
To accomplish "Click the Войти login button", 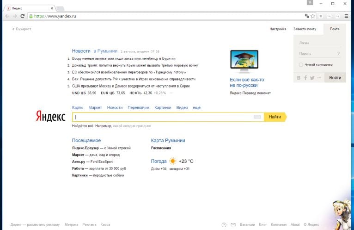I will [x=335, y=78].
